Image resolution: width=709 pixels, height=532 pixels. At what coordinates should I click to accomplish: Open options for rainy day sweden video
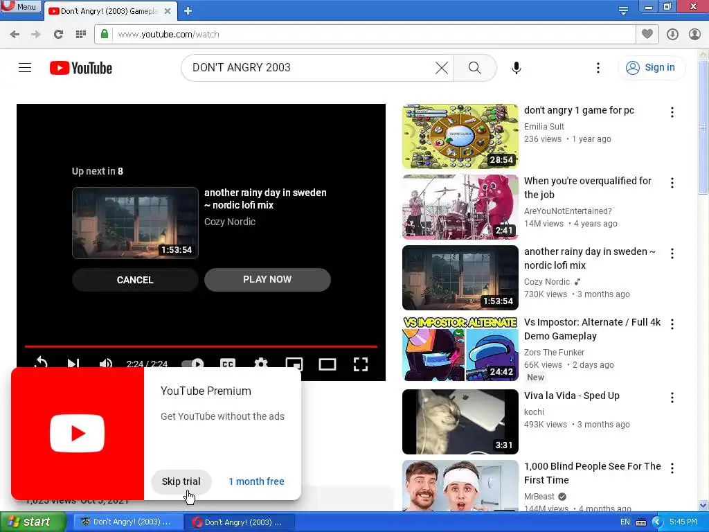pyautogui.click(x=672, y=254)
